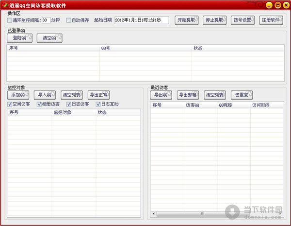Minimize the window with the yellow button

pos(269,5)
